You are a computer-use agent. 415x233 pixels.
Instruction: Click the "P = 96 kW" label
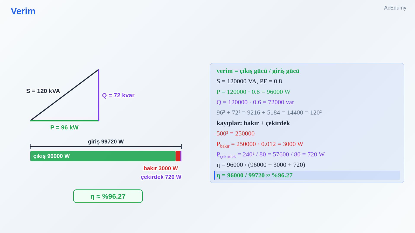[64, 127]
